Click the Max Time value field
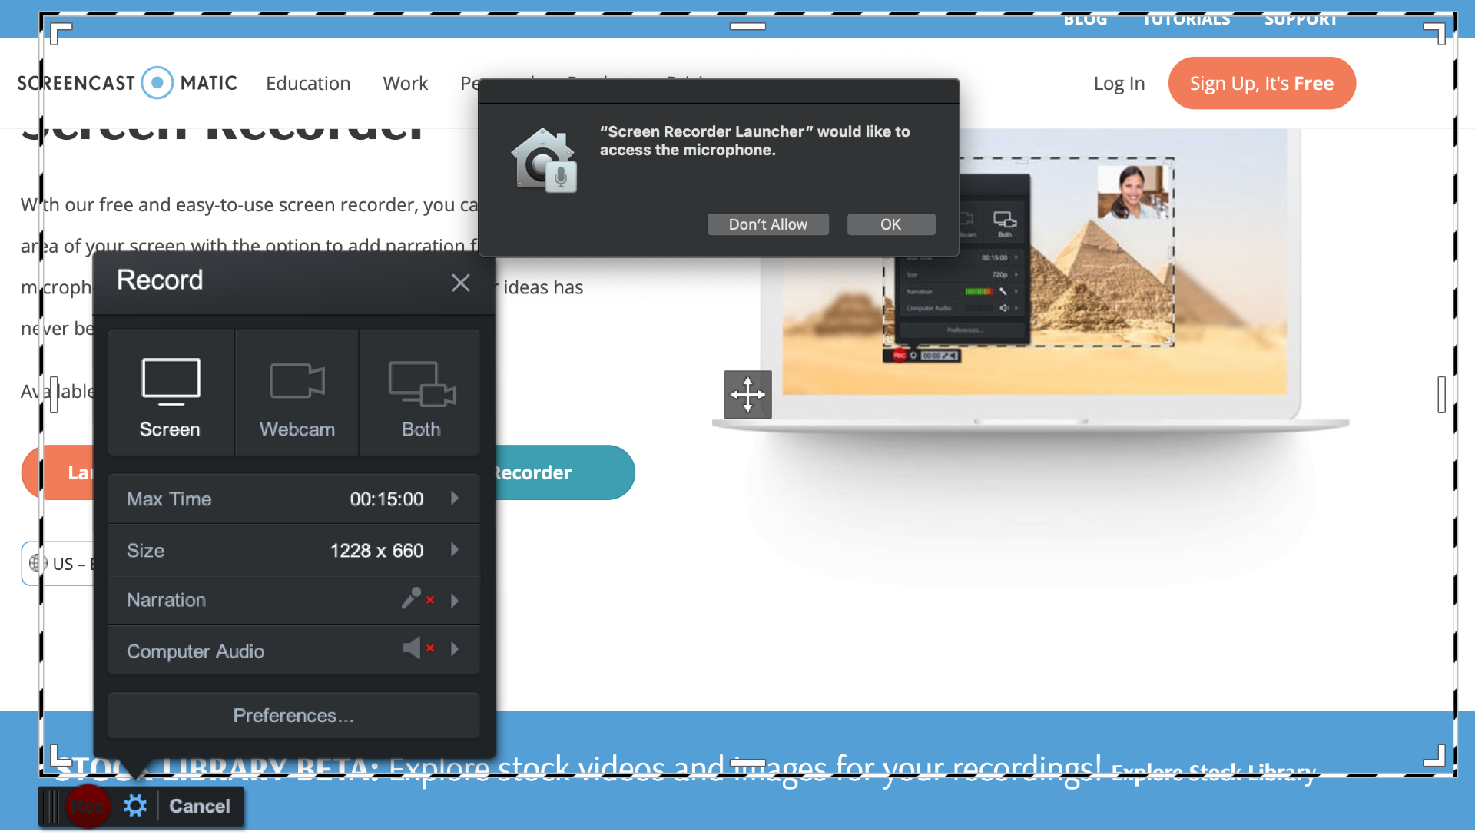 (389, 498)
